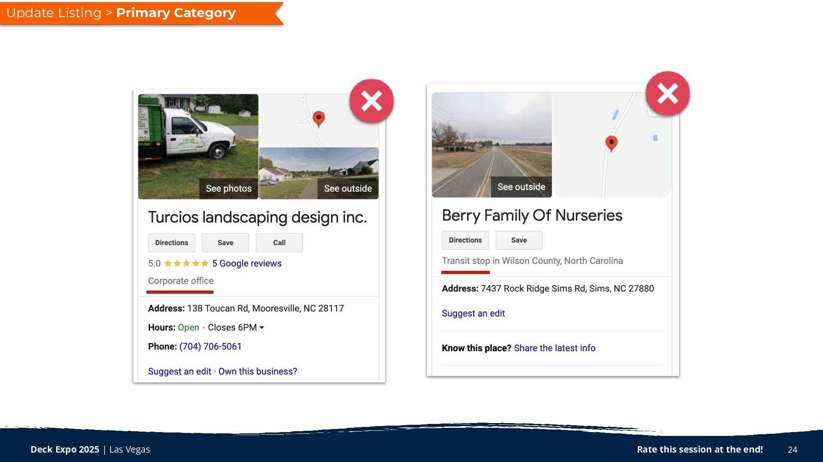
Task: Click phone number (704) 706-5061
Action: 210,346
